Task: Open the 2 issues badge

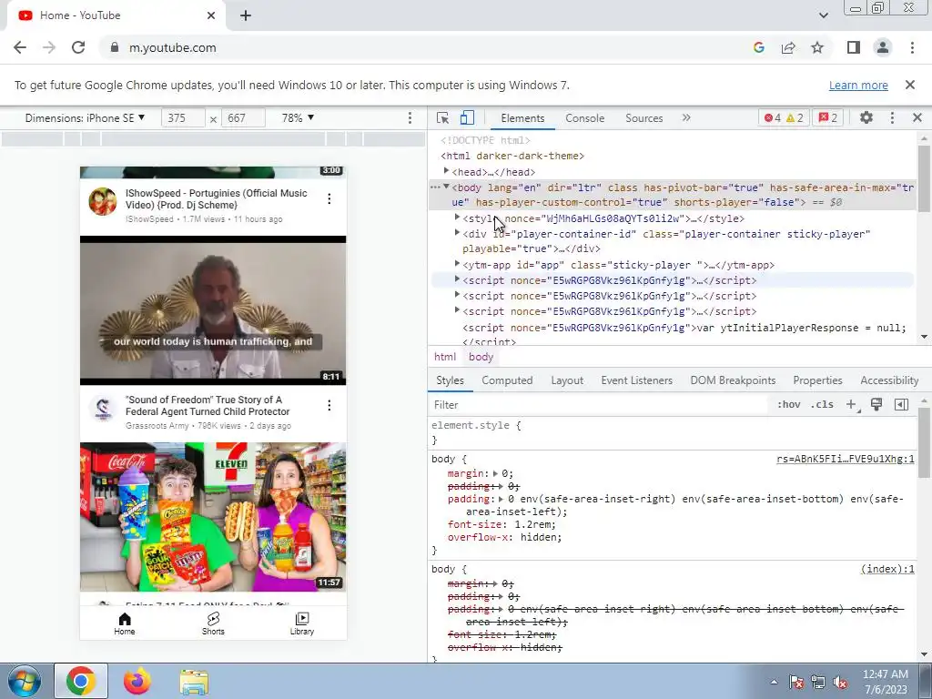Action: click(828, 117)
